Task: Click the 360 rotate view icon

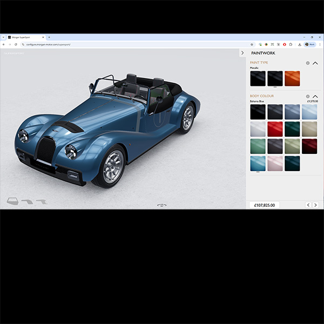Action: point(162,205)
